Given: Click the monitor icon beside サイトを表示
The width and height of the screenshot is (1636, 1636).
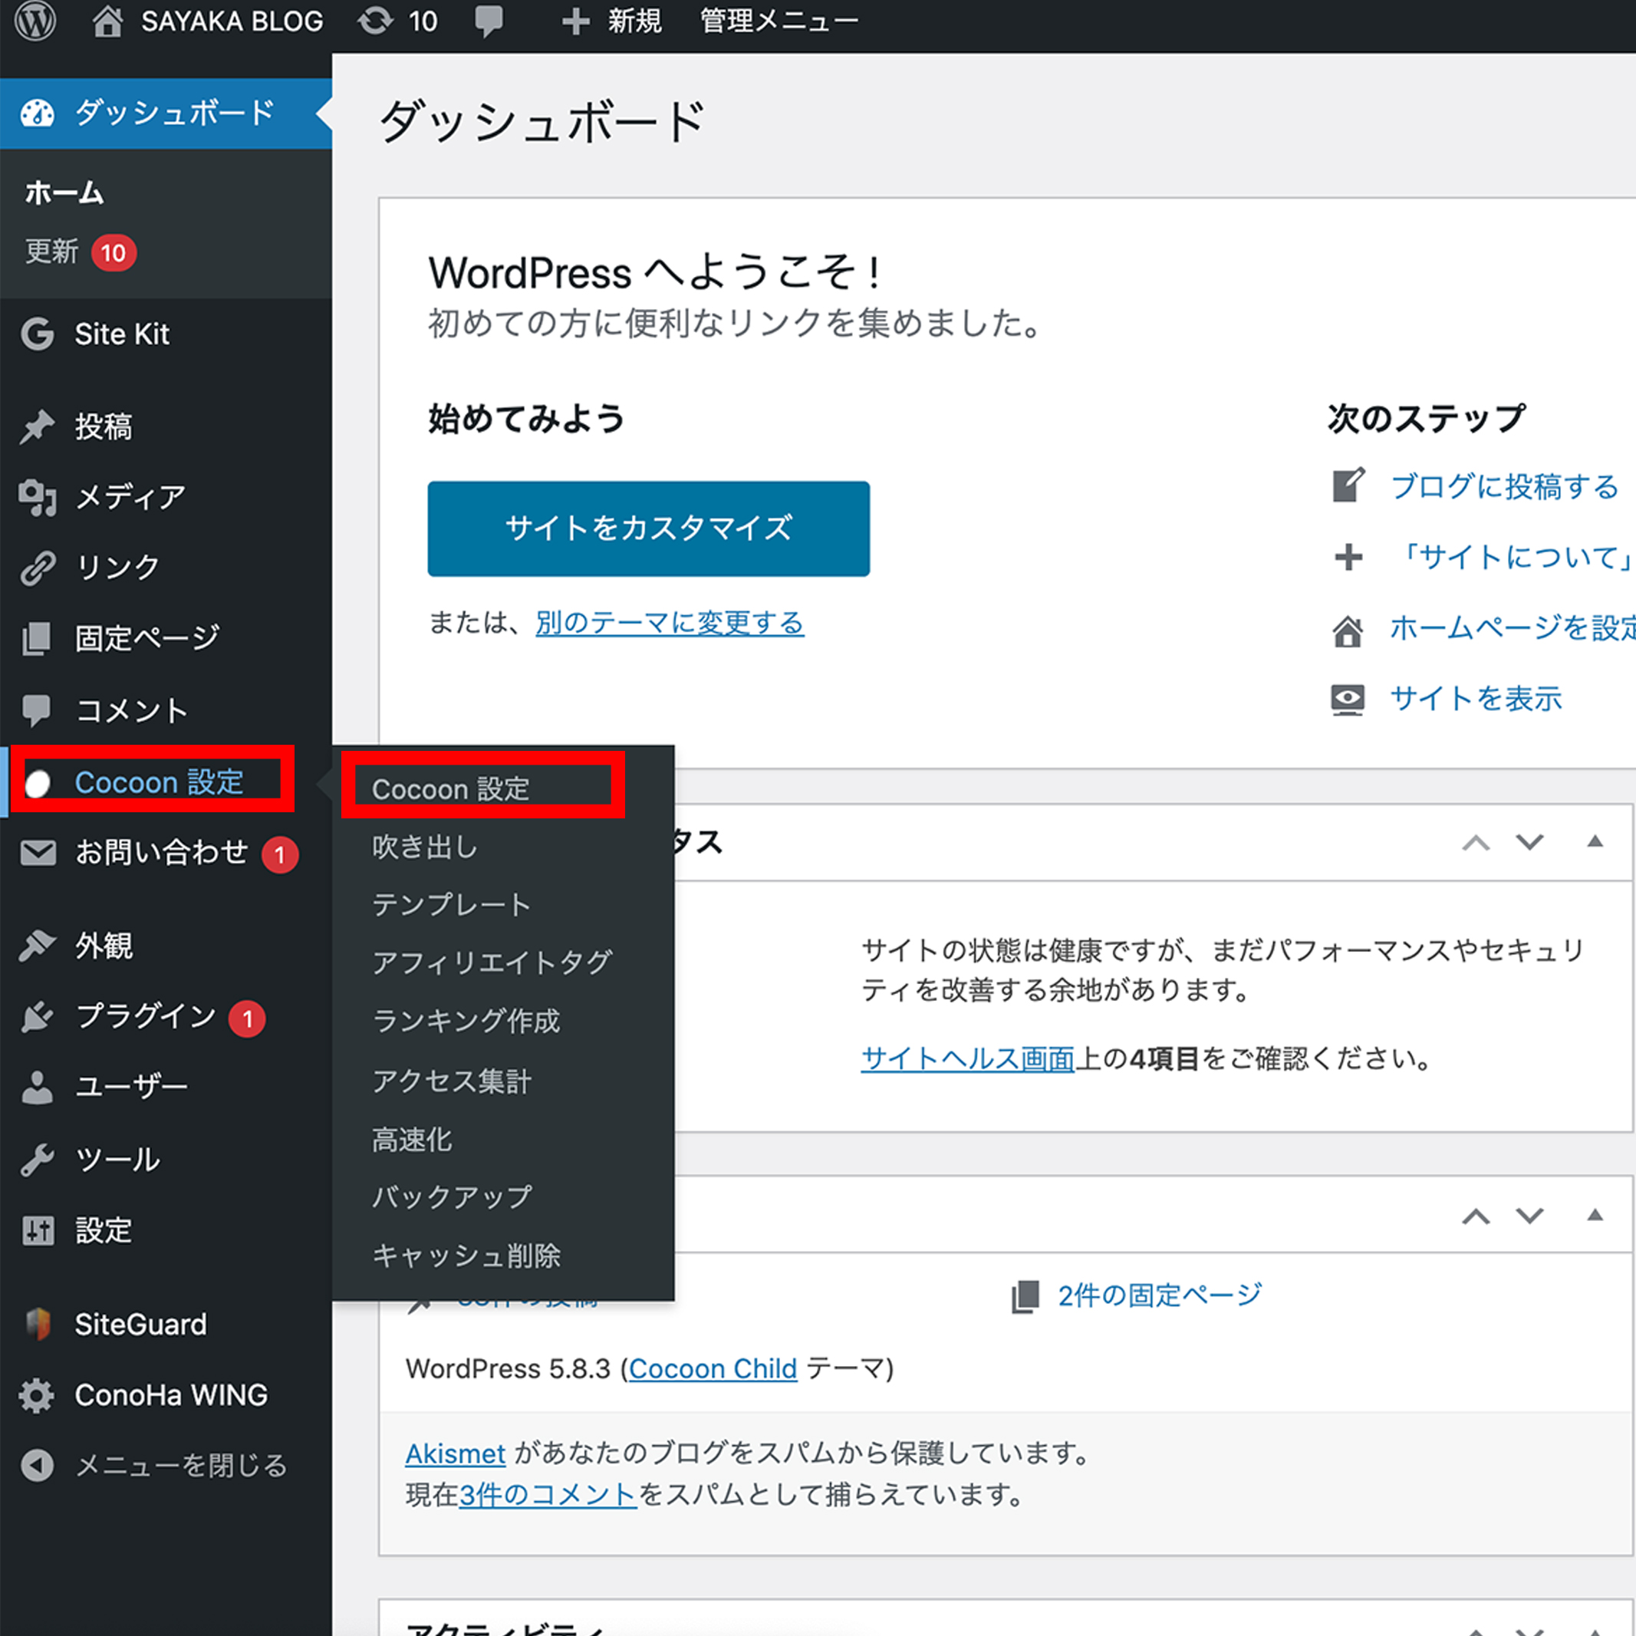Looking at the screenshot, I should pyautogui.click(x=1348, y=699).
